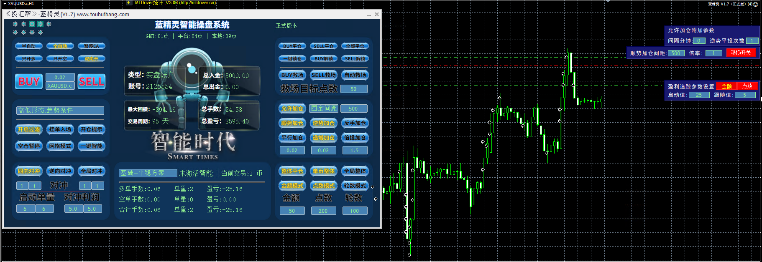Select 倍投加仓 martingale add mode
This screenshot has height=262, width=762.
pyautogui.click(x=355, y=138)
